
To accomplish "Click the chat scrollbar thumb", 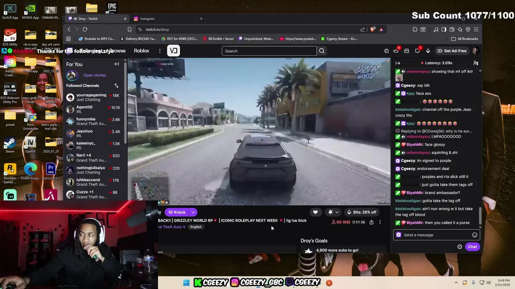I will [x=480, y=216].
